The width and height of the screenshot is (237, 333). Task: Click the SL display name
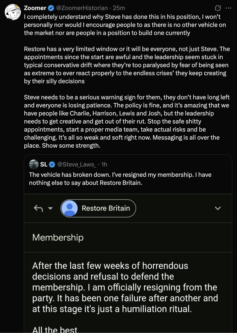coord(44,164)
